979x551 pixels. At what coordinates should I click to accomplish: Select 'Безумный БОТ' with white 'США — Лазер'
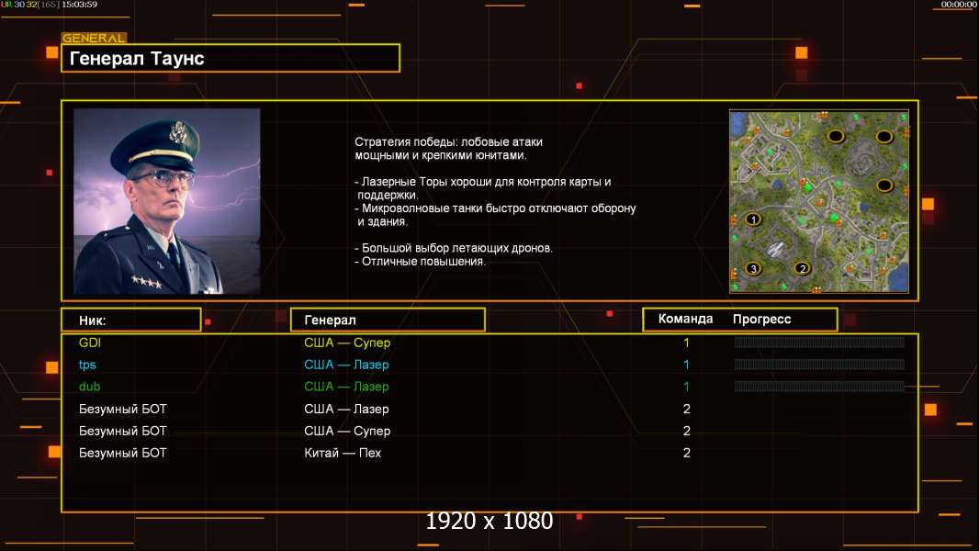click(x=123, y=410)
